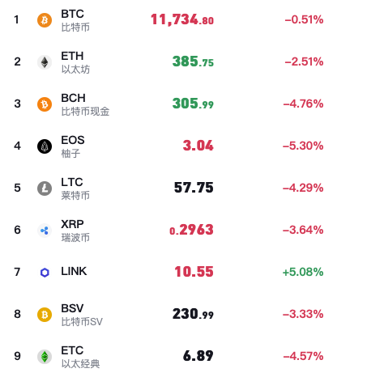Select the BCH 比特币现金 label
This screenshot has width=367, height=377.
tap(85, 104)
